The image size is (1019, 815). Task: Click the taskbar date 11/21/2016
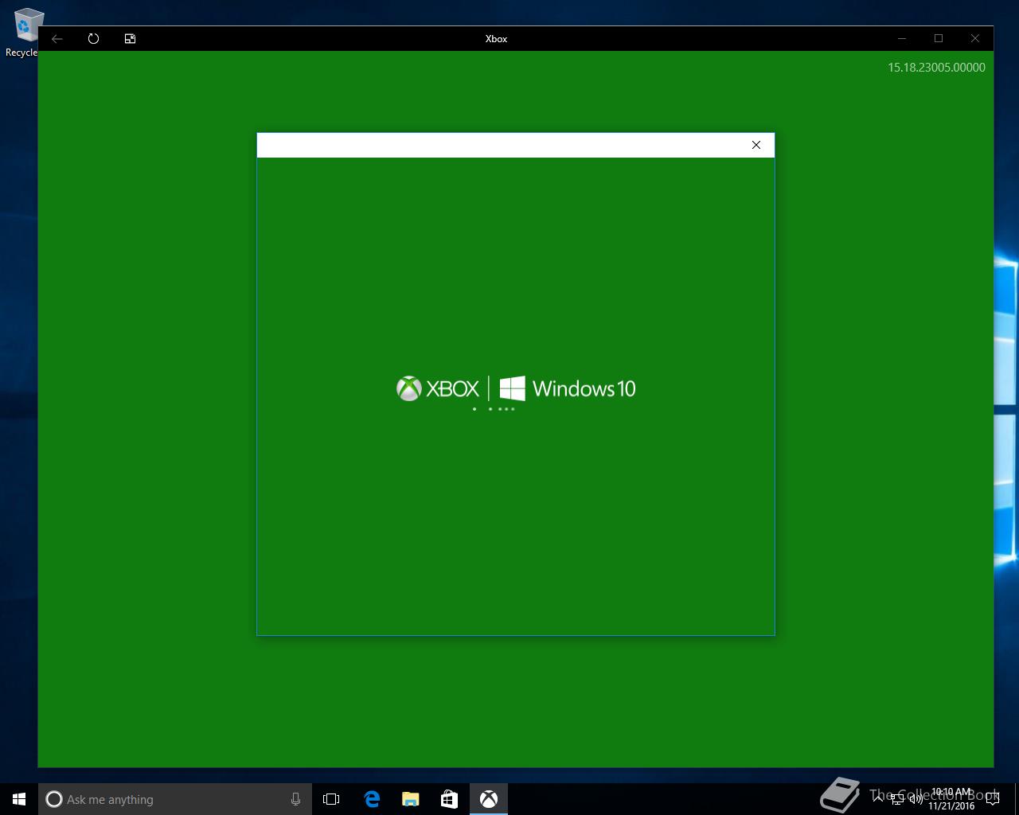(951, 805)
